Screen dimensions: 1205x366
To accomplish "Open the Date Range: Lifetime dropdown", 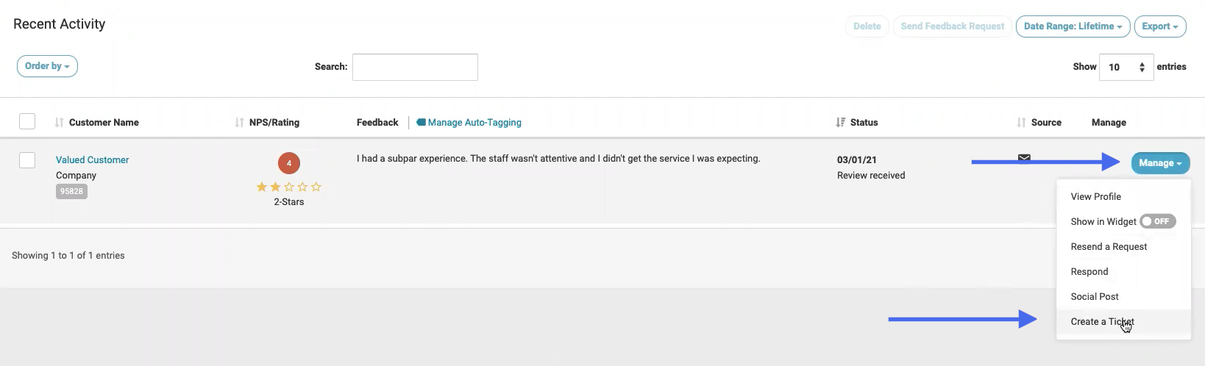I will click(1073, 26).
